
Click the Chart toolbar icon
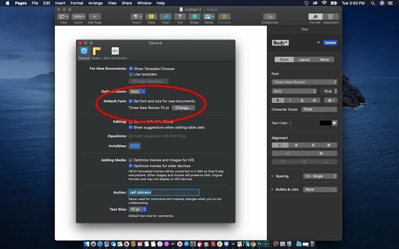click(165, 17)
